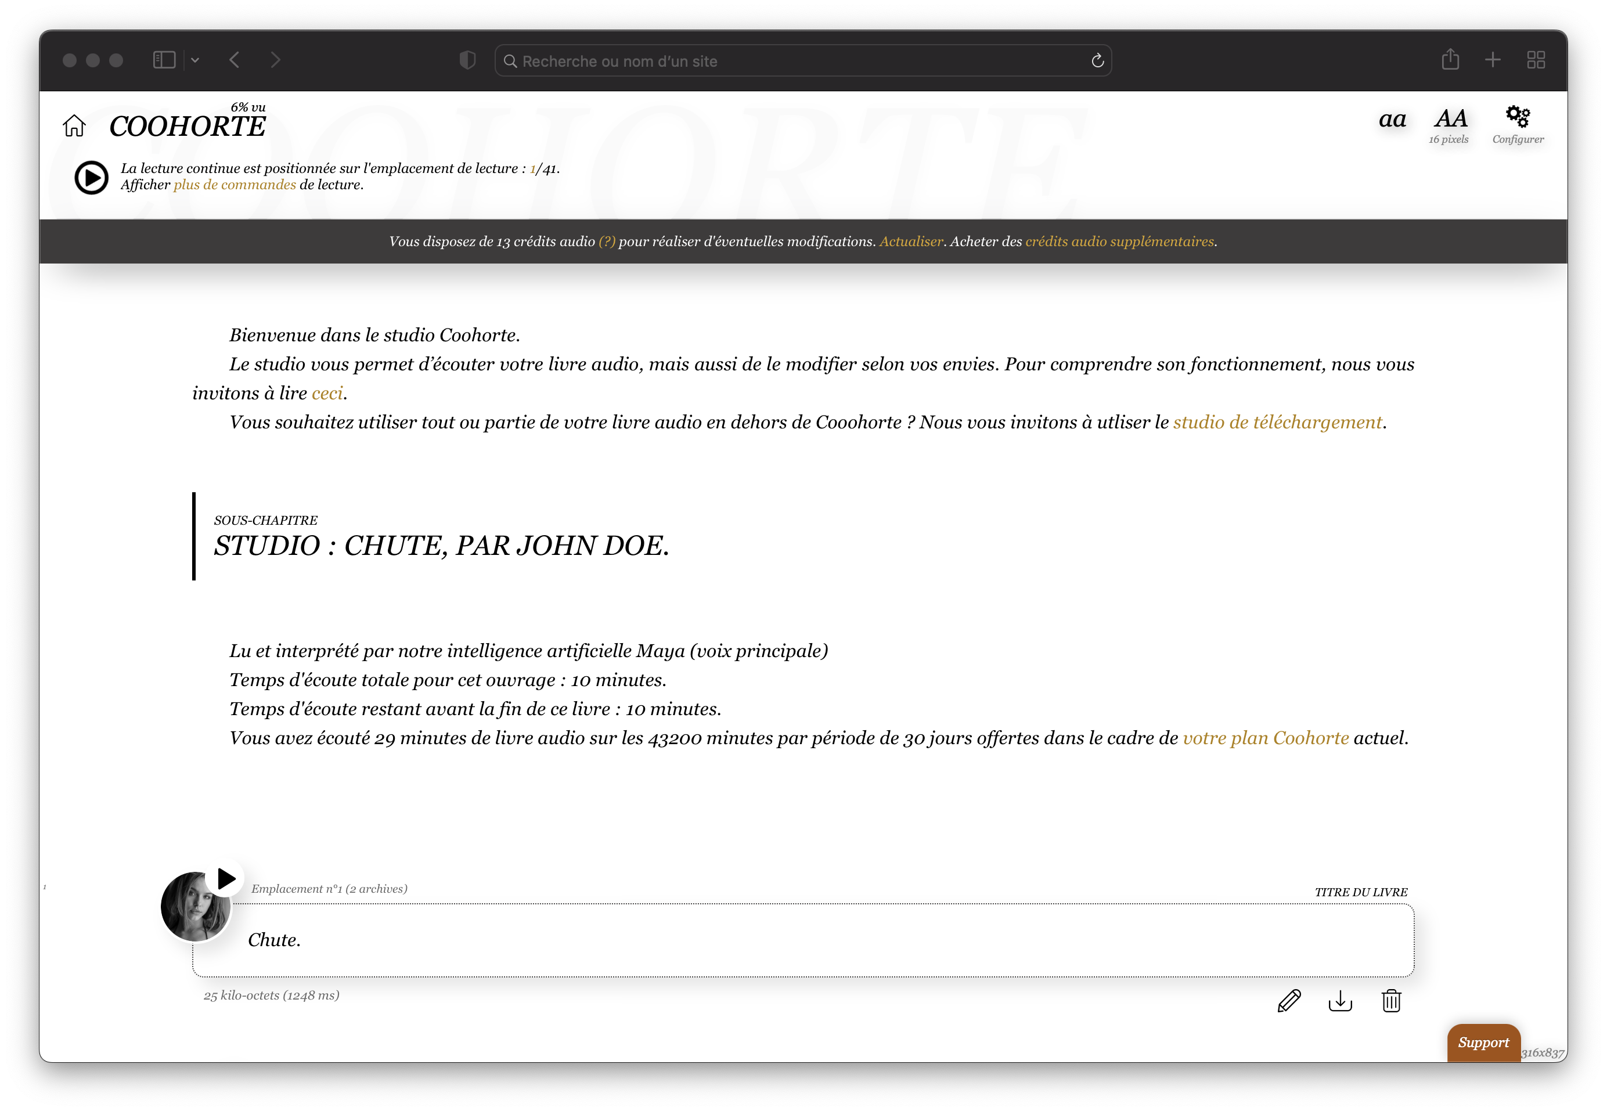Open the audio credits '(?)' help link
1607x1111 pixels.
[607, 241]
